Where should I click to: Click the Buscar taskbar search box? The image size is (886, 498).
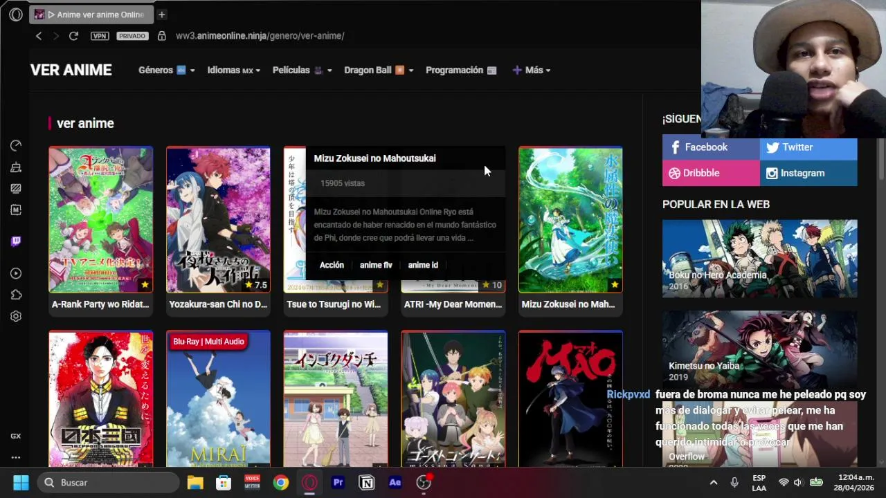pyautogui.click(x=109, y=482)
